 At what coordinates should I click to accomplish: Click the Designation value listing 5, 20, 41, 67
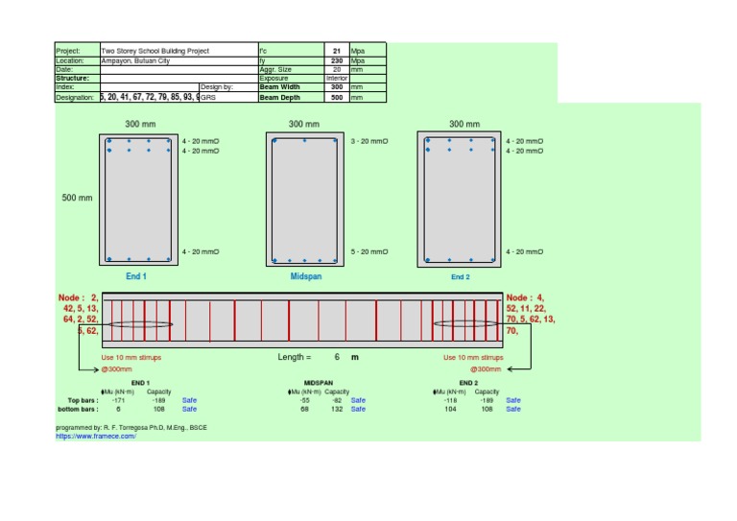point(150,97)
